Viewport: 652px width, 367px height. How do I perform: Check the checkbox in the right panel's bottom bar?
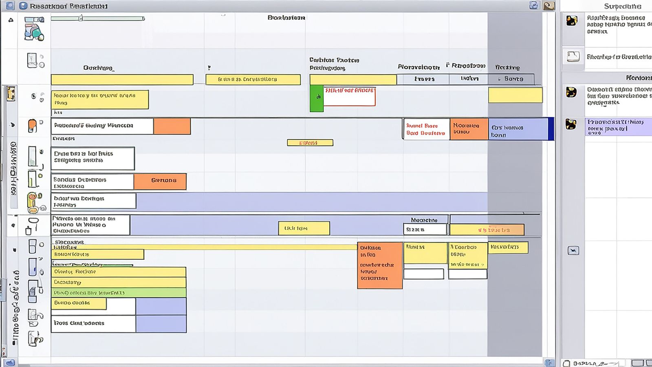click(x=566, y=363)
